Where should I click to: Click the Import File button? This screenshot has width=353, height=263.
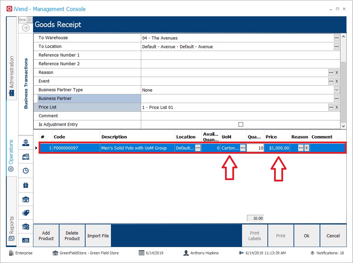coord(98,236)
